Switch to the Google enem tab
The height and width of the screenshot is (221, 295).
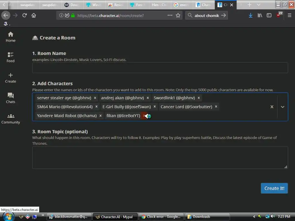(181, 5)
